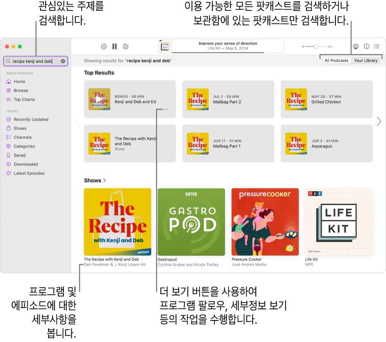Click the Gastropod show title text
The width and height of the screenshot is (386, 342).
[x=167, y=260]
